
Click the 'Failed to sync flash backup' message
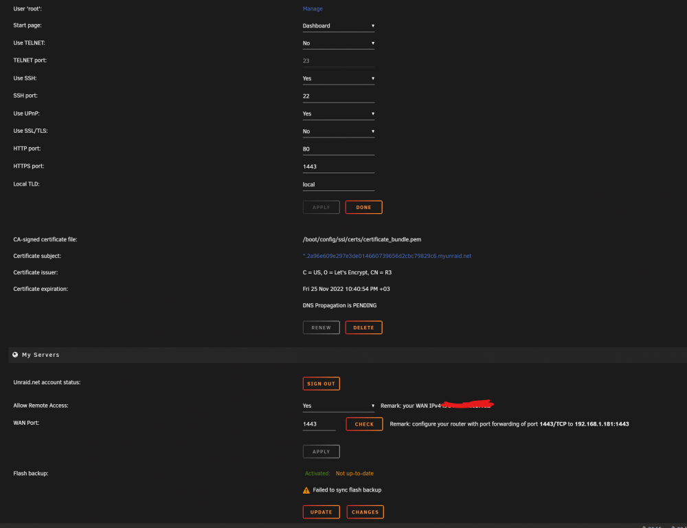click(347, 490)
